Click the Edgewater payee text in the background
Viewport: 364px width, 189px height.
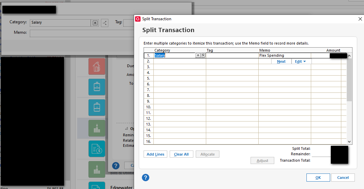(x=122, y=187)
